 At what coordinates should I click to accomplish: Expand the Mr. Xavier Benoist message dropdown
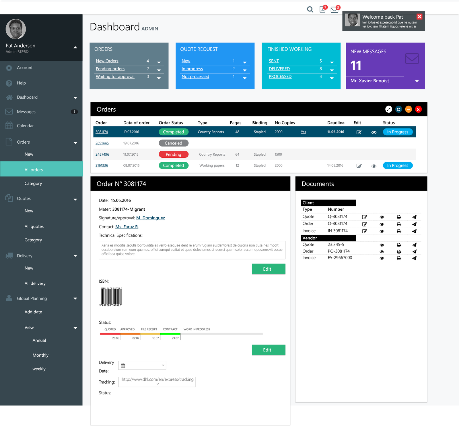[417, 81]
